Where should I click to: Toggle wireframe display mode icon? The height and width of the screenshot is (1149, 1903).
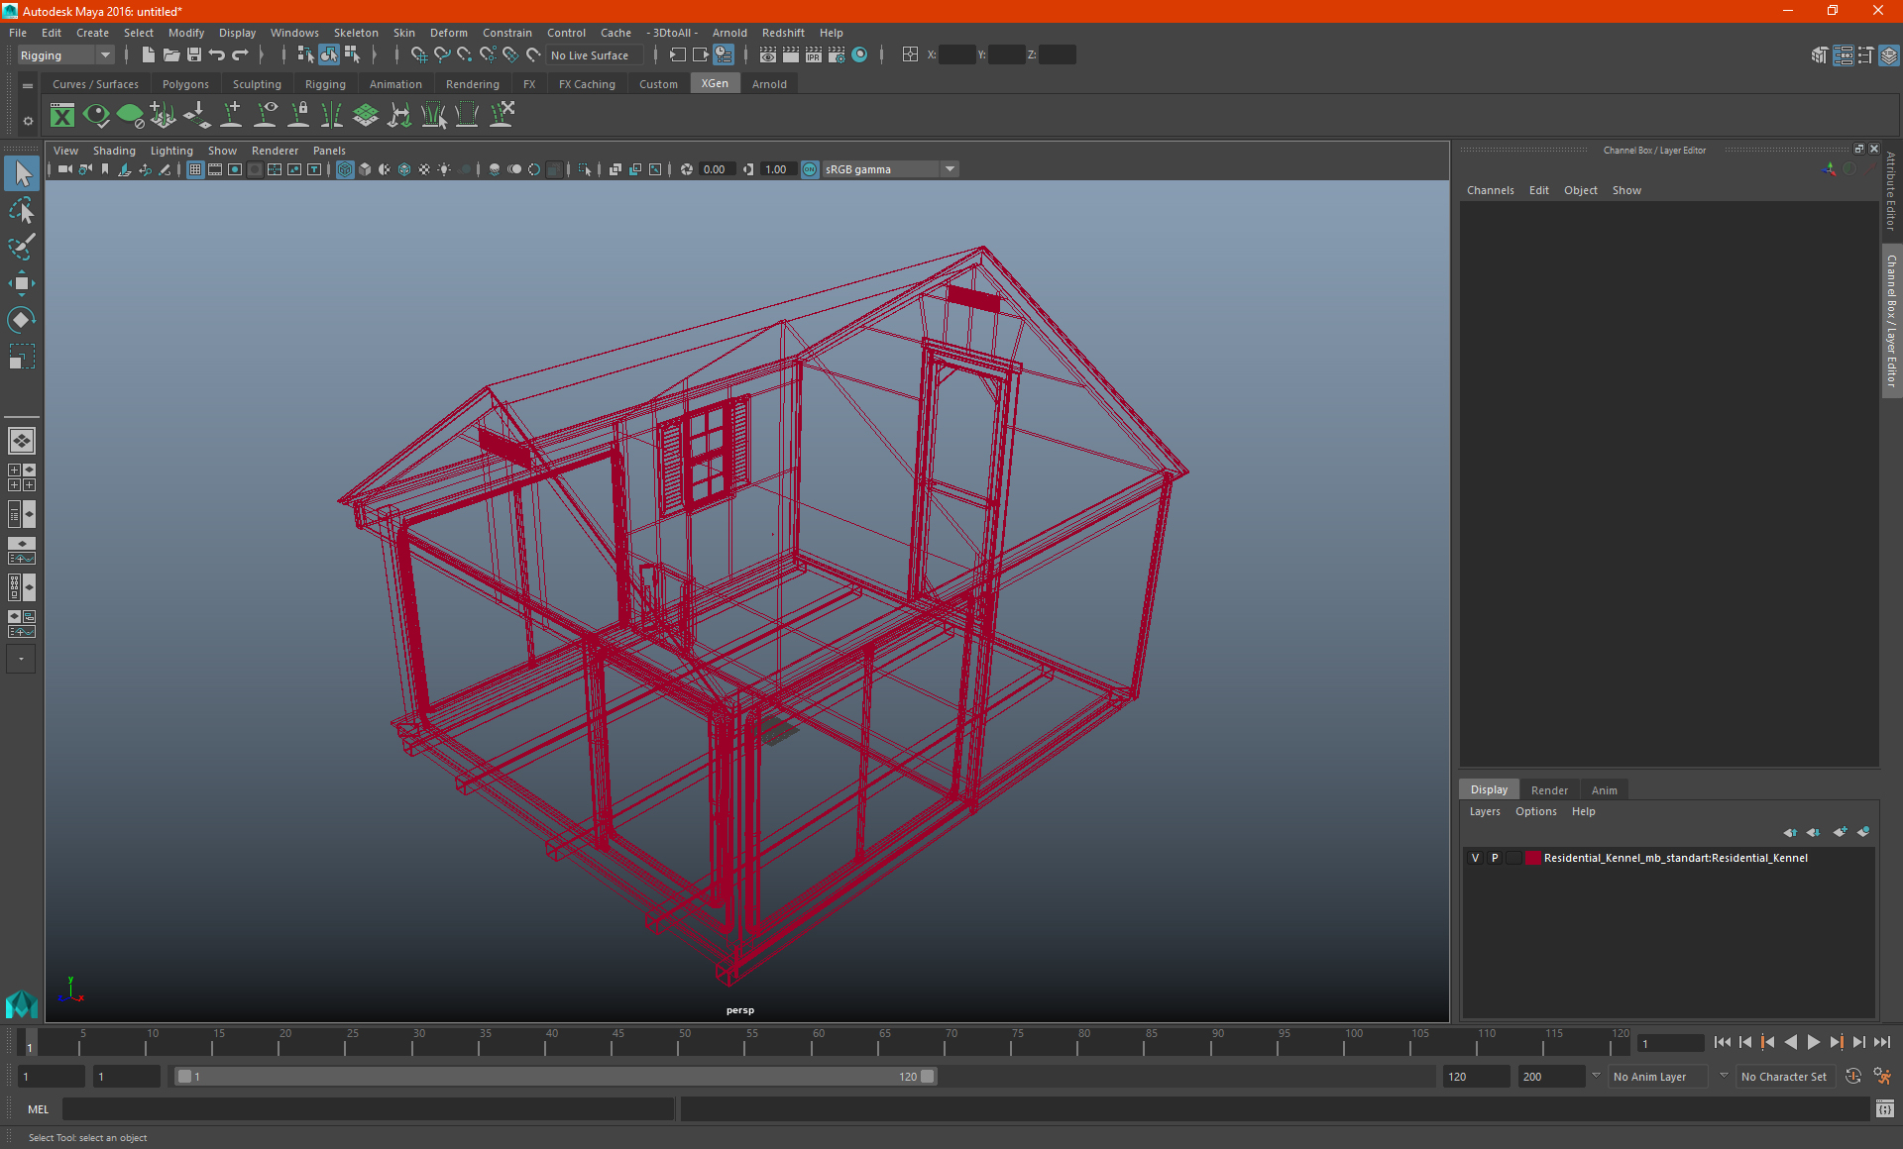[345, 168]
